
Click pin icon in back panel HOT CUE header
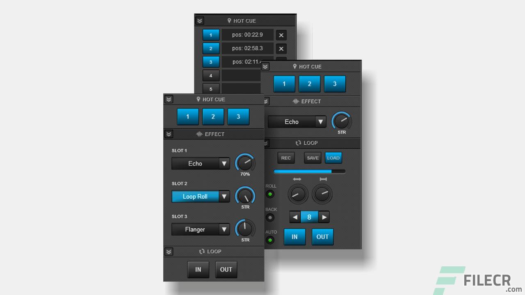[x=229, y=20]
